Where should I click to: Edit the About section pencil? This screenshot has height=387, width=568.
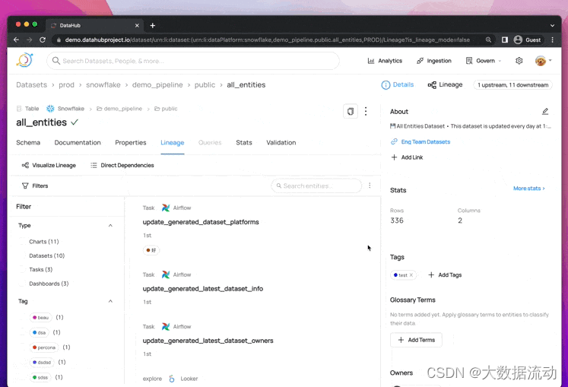coord(545,112)
